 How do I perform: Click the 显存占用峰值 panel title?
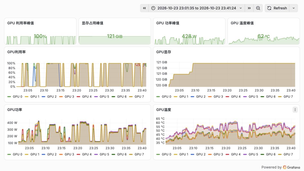92,23
